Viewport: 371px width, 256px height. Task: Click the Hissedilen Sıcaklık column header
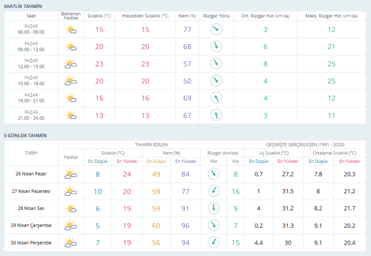pyautogui.click(x=145, y=16)
